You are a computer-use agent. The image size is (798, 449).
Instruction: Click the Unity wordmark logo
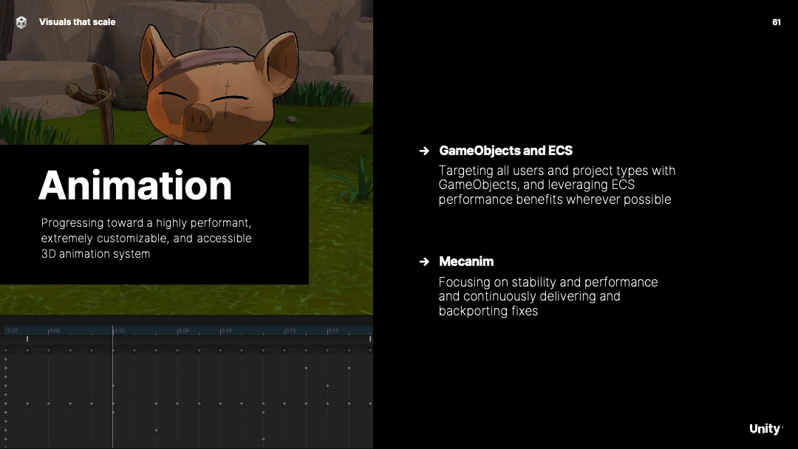tap(766, 428)
